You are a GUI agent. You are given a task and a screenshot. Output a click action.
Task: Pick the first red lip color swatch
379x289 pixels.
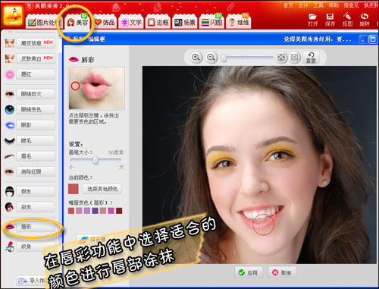click(x=71, y=211)
